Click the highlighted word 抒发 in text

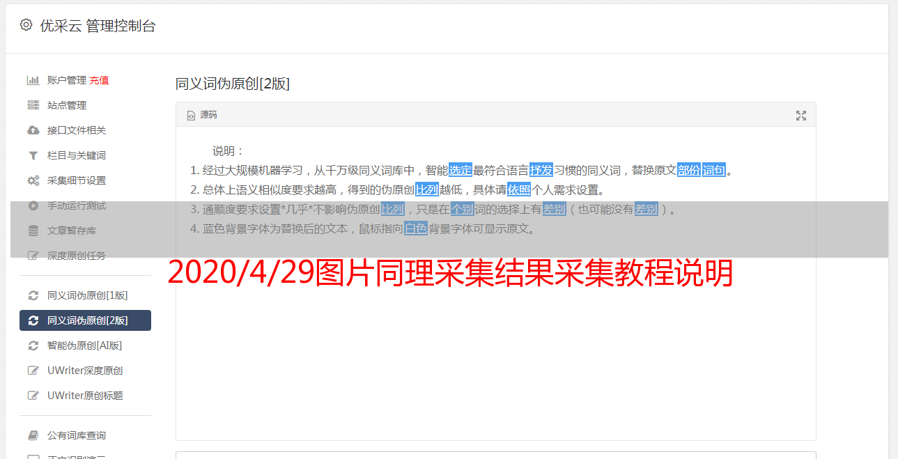[x=541, y=170]
